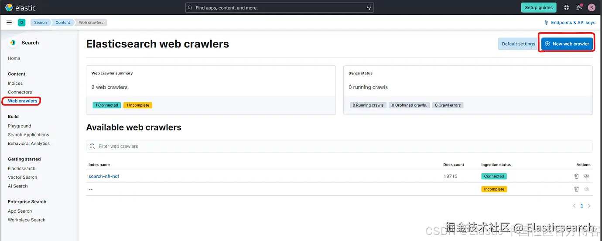Click the 0 Crawl errors badge
The width and height of the screenshot is (602, 241).
pos(448,105)
